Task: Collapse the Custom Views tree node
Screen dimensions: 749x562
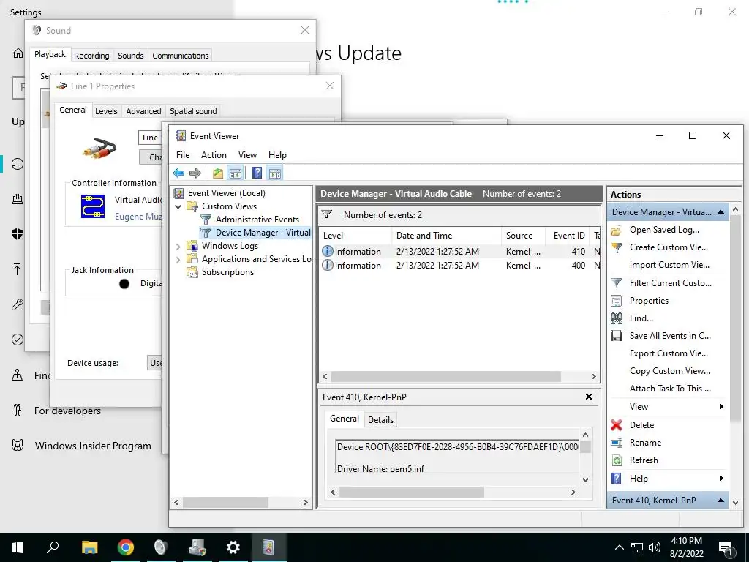Action: (x=178, y=207)
